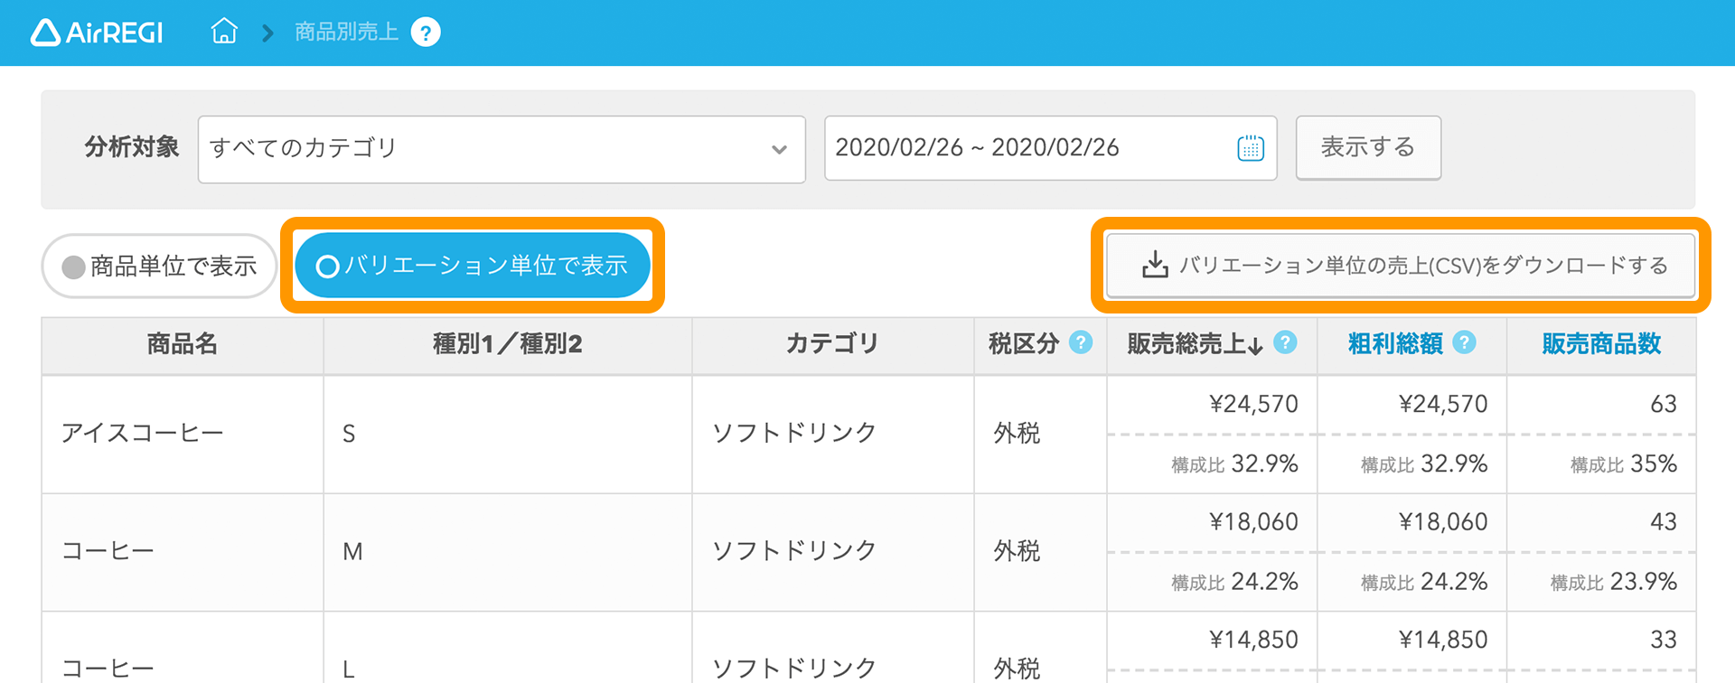The width and height of the screenshot is (1735, 683).
Task: Sort by 粗利総額 column header
Action: [1395, 343]
